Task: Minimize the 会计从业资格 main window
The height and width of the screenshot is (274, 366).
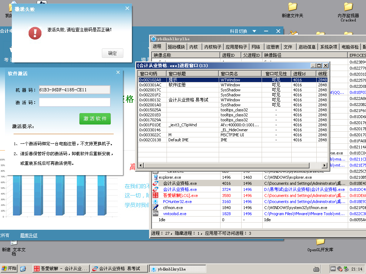Action: (x=266, y=31)
